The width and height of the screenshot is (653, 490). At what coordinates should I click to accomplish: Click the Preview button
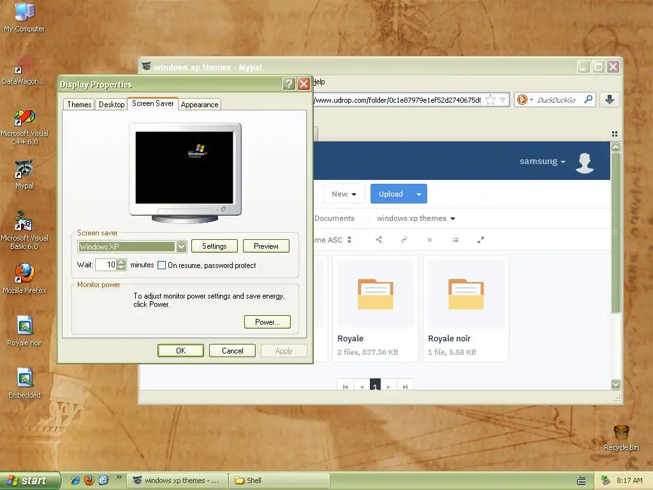click(266, 246)
